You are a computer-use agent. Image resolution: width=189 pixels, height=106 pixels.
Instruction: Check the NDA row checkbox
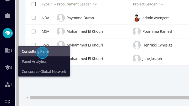pos(34,18)
